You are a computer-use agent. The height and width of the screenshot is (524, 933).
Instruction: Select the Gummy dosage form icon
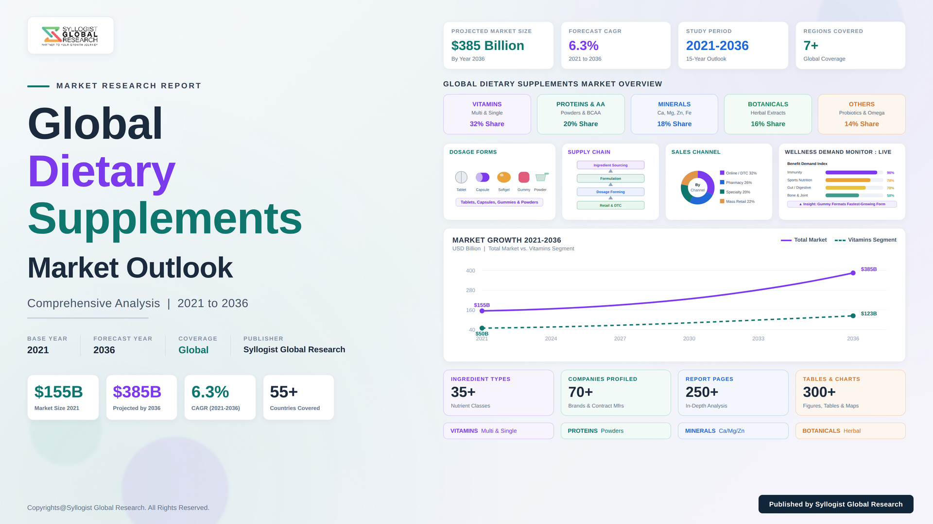[x=524, y=178]
